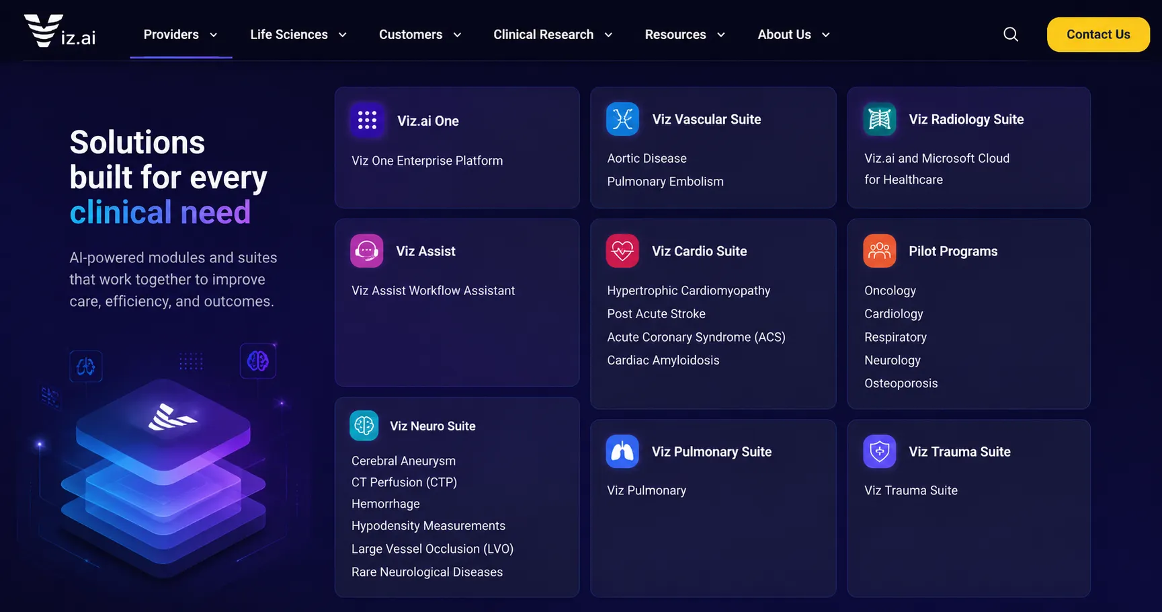Expand the Providers chevron
The height and width of the screenshot is (612, 1162).
214,35
